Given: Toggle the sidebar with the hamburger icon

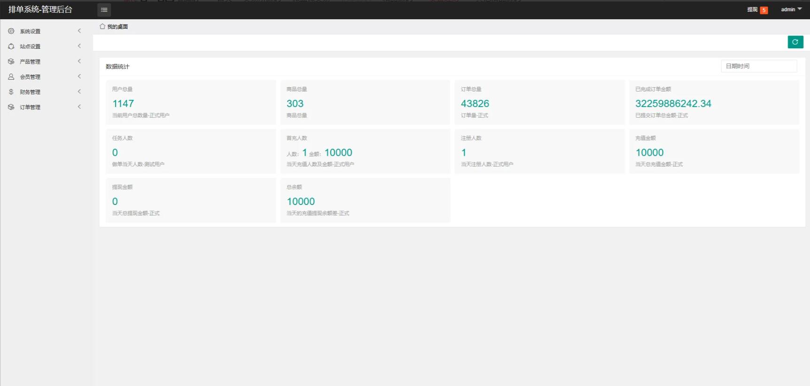Looking at the screenshot, I should click(104, 10).
